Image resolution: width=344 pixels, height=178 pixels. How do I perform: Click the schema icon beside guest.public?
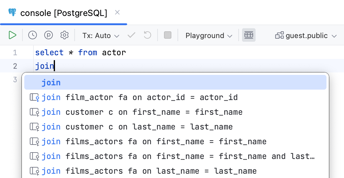click(279, 35)
